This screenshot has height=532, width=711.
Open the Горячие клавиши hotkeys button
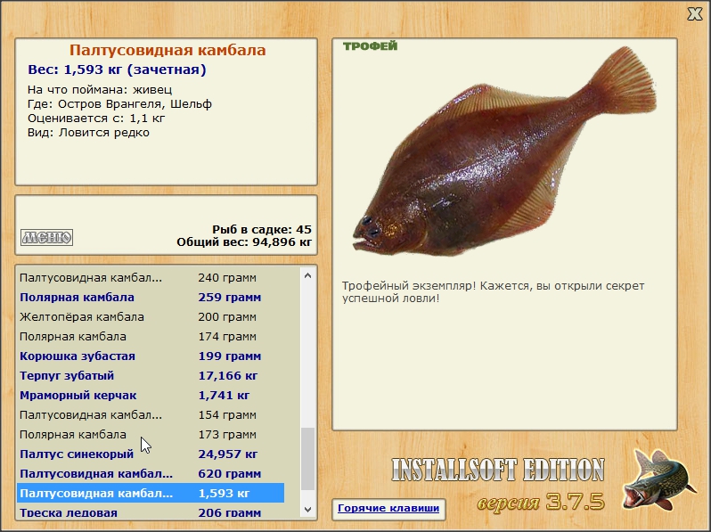click(388, 509)
